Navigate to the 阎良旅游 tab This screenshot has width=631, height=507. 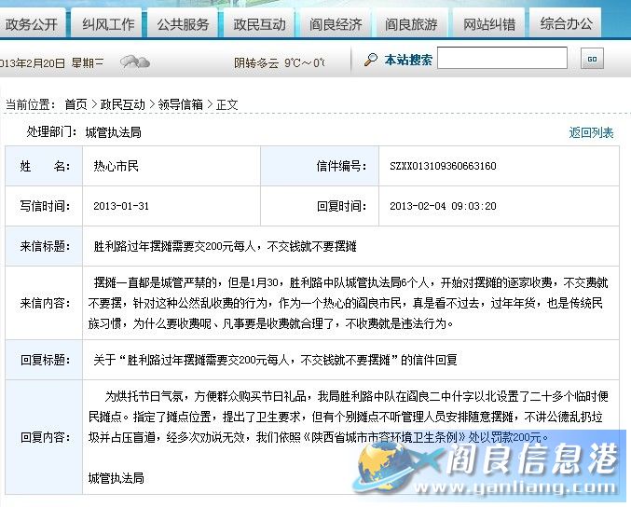411,23
